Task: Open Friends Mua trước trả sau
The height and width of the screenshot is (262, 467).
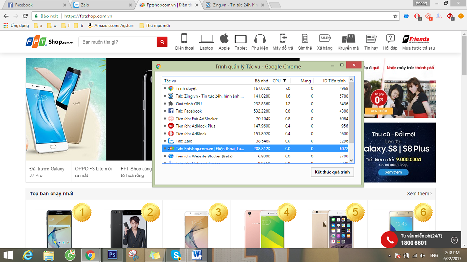Action: (418, 42)
